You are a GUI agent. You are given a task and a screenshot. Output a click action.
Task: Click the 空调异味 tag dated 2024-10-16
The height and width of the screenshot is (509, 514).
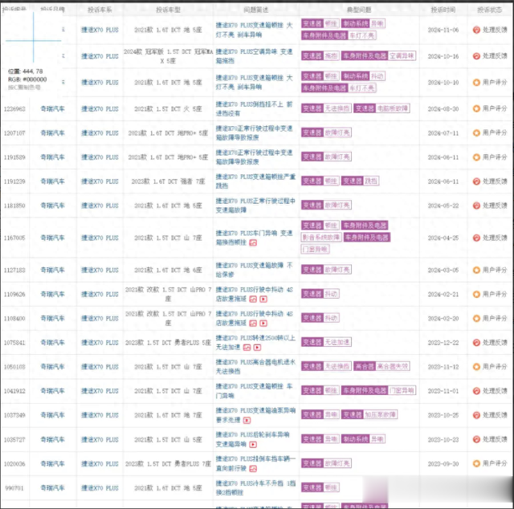402,55
